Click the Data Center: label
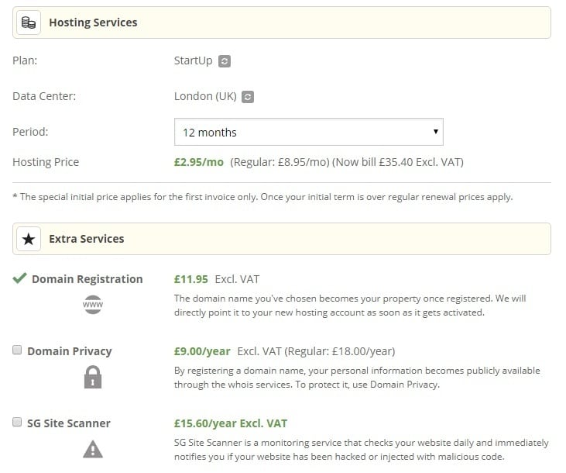Screen dimensions: 566x473 (44, 96)
